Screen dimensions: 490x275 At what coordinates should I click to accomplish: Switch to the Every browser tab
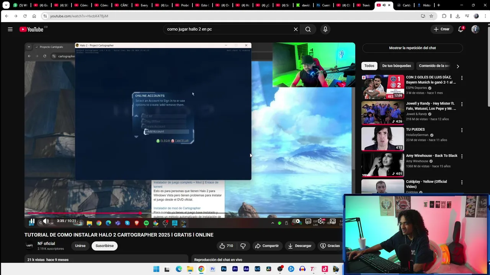141,5
